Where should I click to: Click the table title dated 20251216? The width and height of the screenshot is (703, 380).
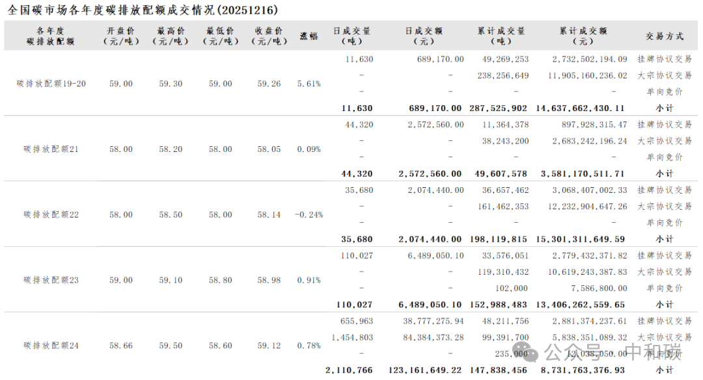coord(142,10)
